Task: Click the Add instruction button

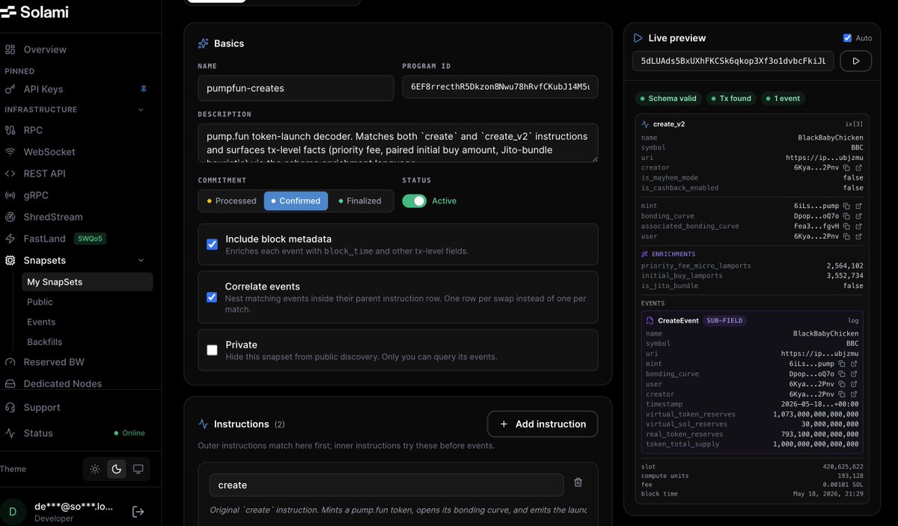Action: click(543, 424)
